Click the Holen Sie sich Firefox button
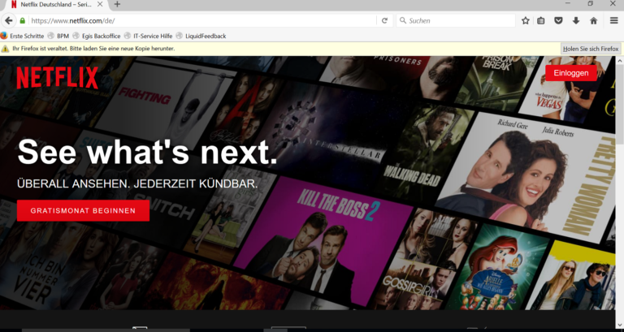624x332 pixels. [x=591, y=49]
